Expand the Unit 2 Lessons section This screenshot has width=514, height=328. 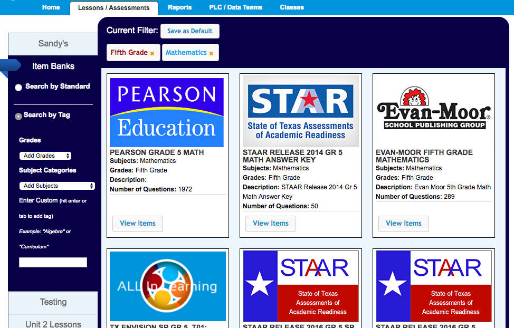[53, 323]
